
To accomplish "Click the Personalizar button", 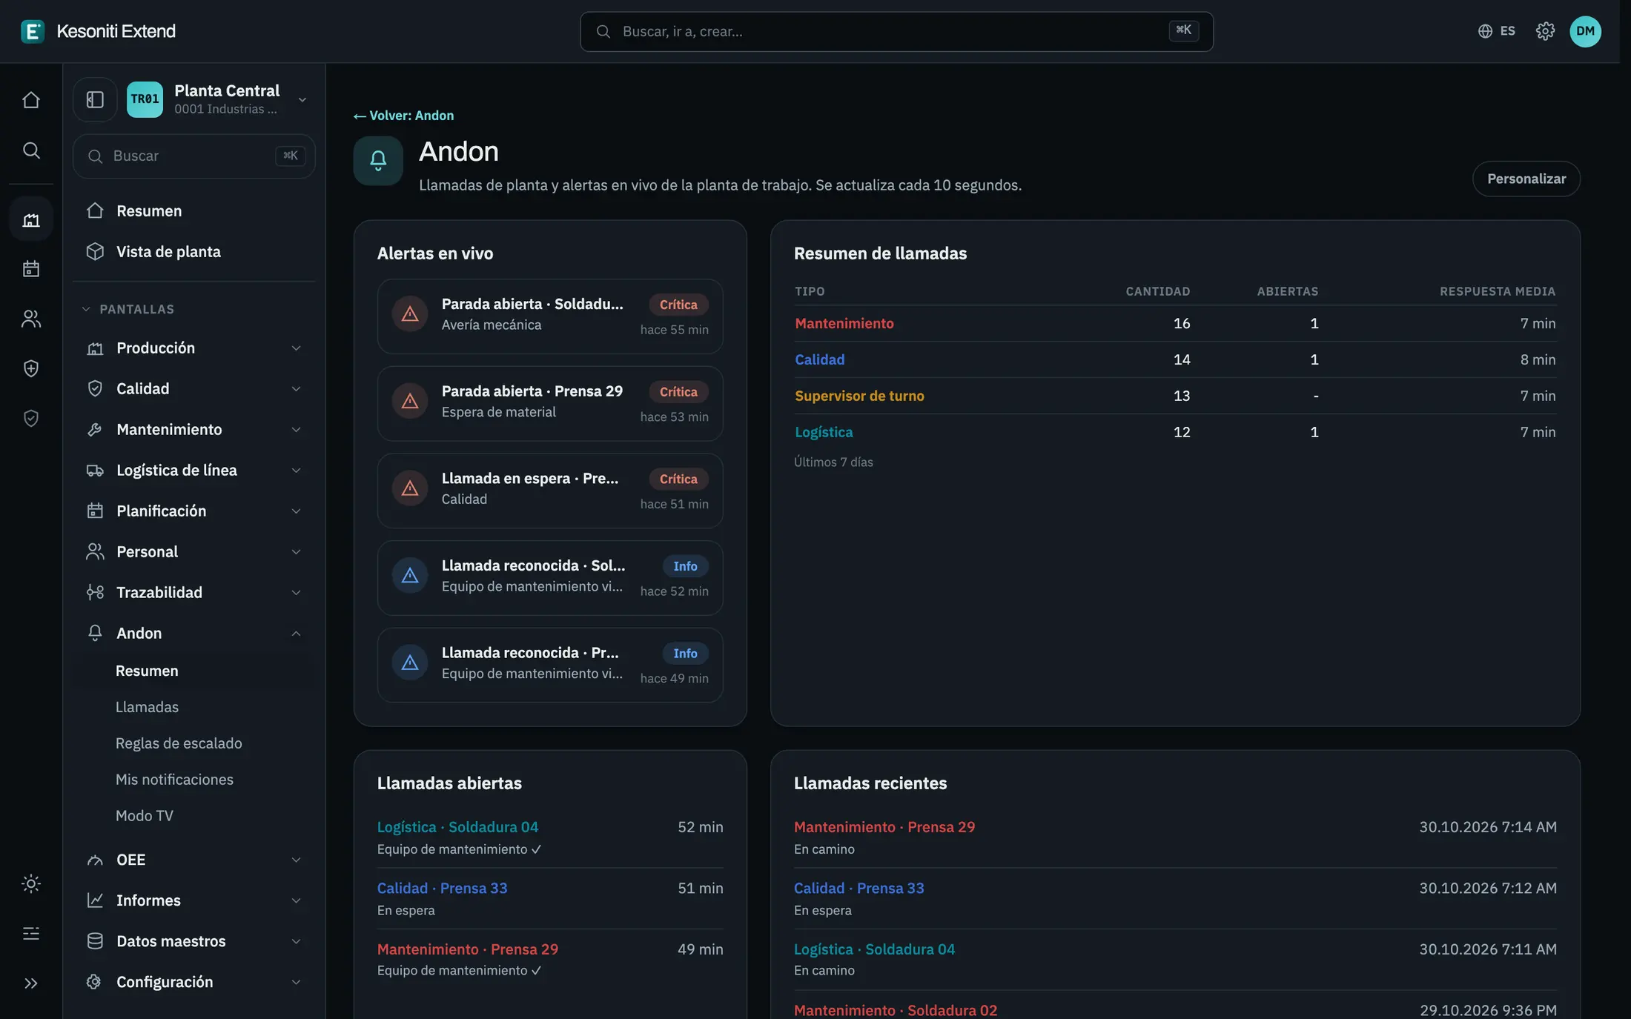I will (1526, 179).
